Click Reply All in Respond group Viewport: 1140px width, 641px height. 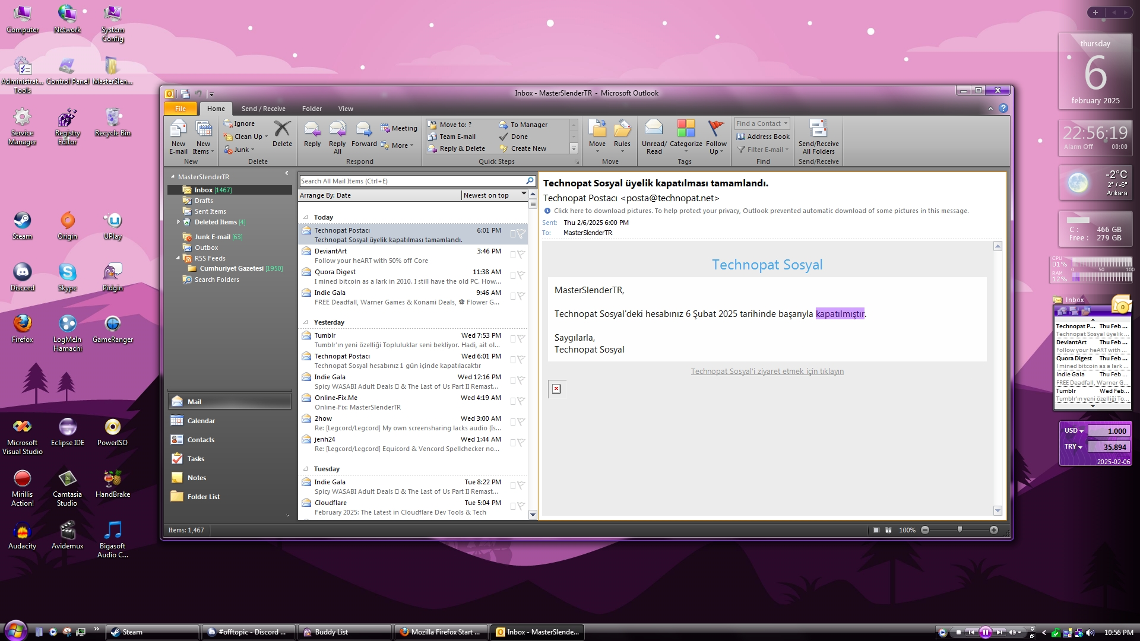pyautogui.click(x=337, y=137)
